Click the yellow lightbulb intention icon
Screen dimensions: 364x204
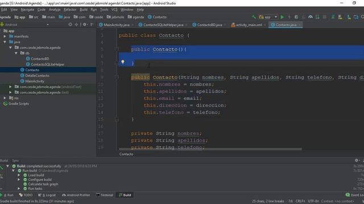(123, 62)
